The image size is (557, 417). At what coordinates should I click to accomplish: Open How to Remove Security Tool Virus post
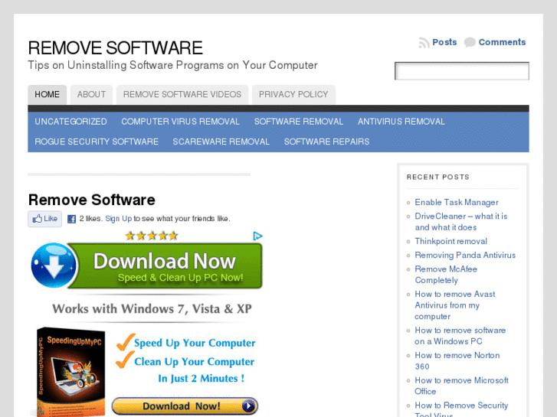pyautogui.click(x=461, y=409)
